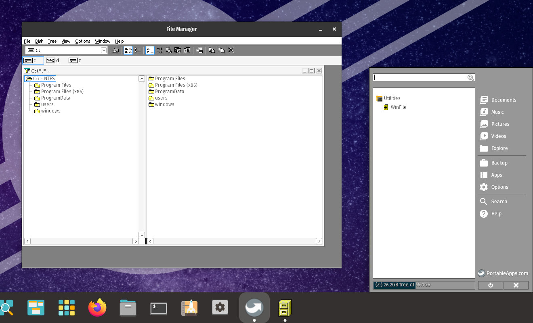
Task: Open a new File Manager window icon
Action: pos(199,50)
